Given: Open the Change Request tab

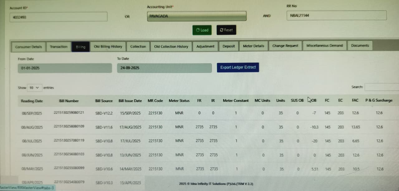Looking at the screenshot, I should click(285, 45).
